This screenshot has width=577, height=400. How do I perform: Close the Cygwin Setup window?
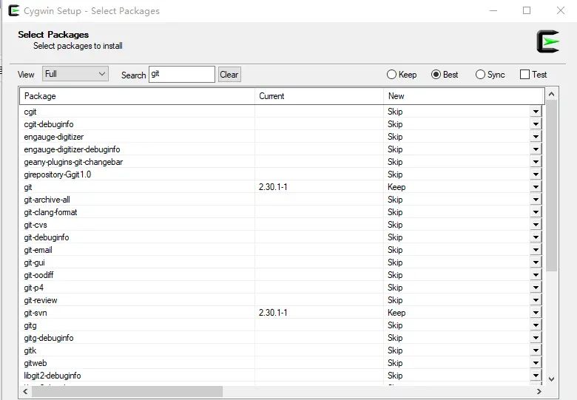561,10
